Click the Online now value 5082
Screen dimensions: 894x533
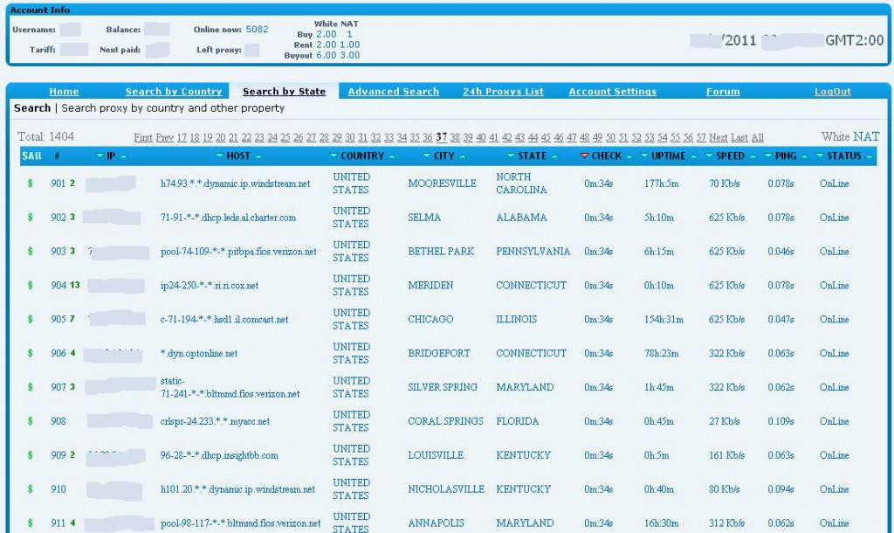[x=258, y=29]
